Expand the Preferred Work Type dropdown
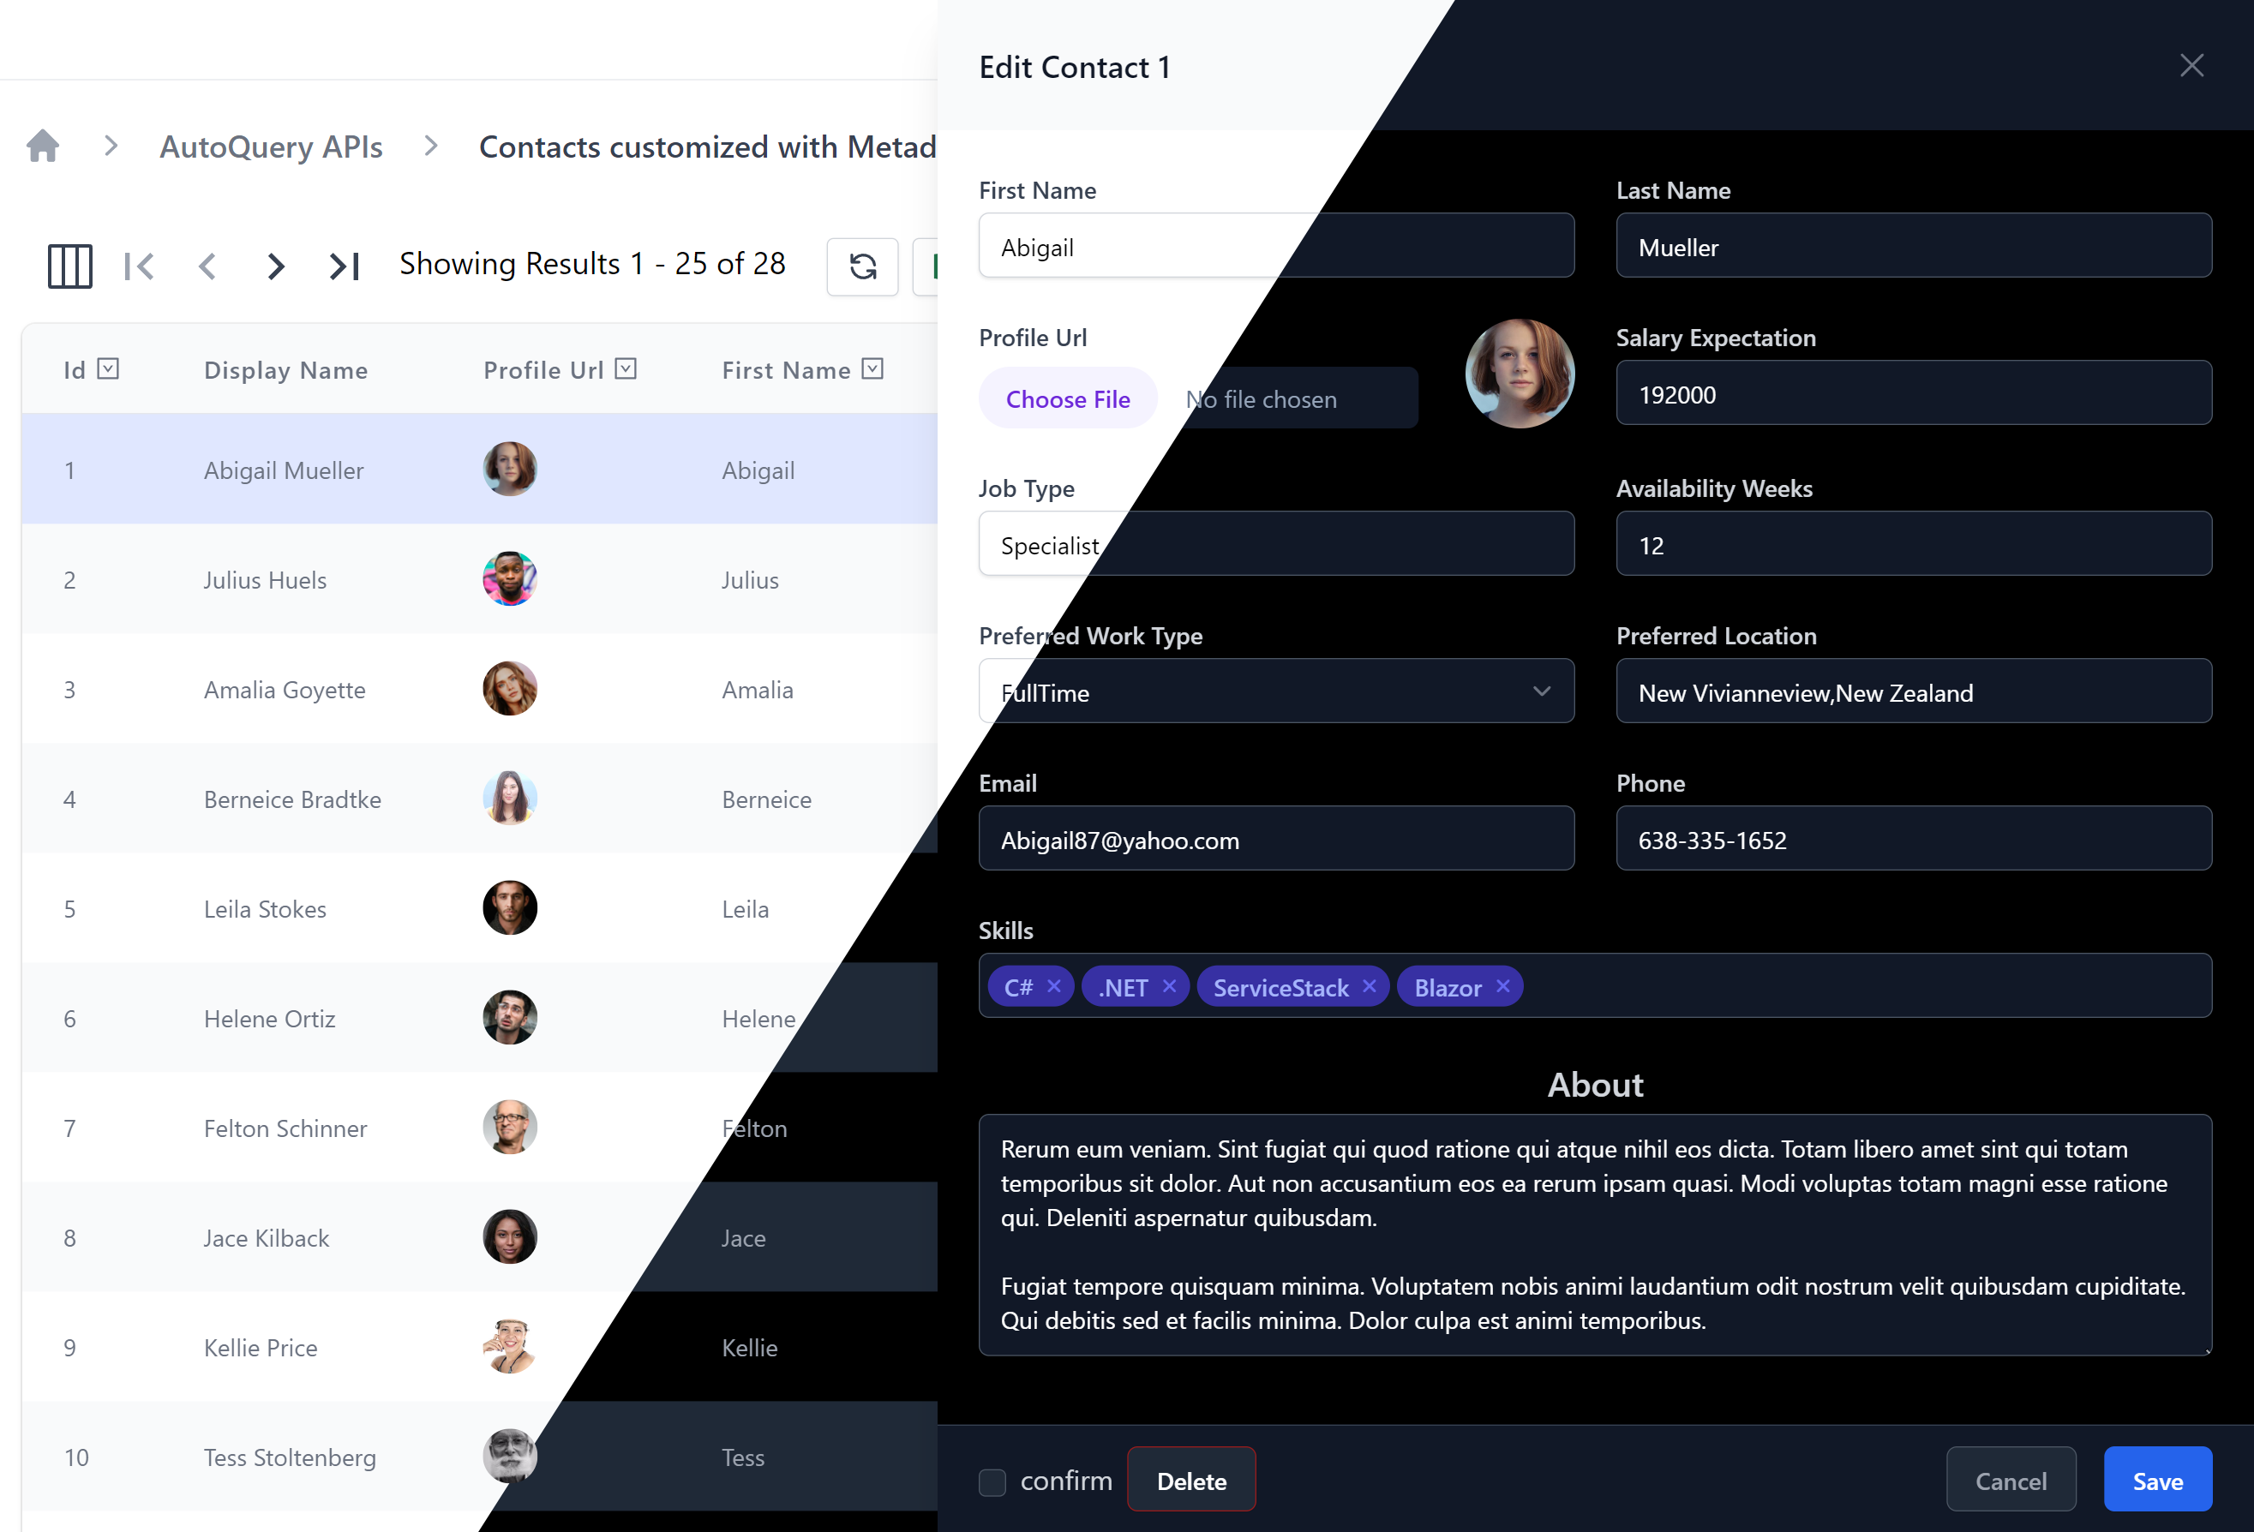Screen dimensions: 2254x1532 point(1273,692)
